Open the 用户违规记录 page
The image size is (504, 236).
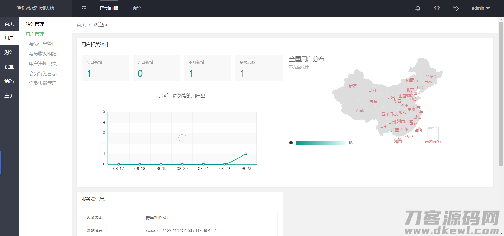pos(43,63)
